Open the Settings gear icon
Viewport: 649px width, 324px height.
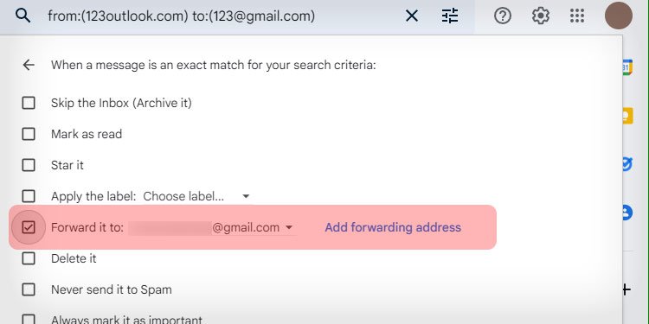pyautogui.click(x=541, y=16)
